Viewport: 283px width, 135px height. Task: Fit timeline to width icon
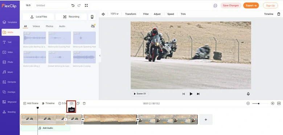[279, 103]
